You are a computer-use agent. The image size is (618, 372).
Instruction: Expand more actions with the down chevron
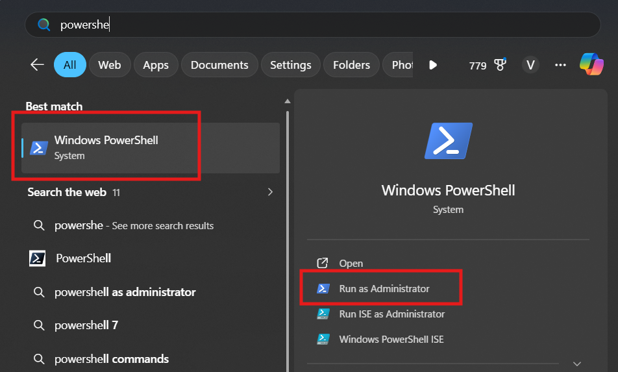pos(577,364)
